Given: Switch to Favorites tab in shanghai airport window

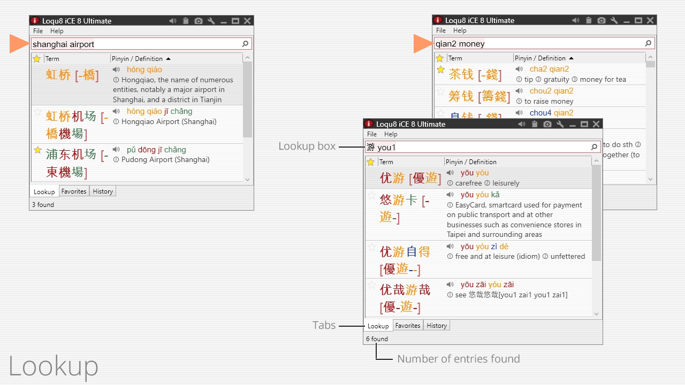Looking at the screenshot, I should tap(74, 191).
